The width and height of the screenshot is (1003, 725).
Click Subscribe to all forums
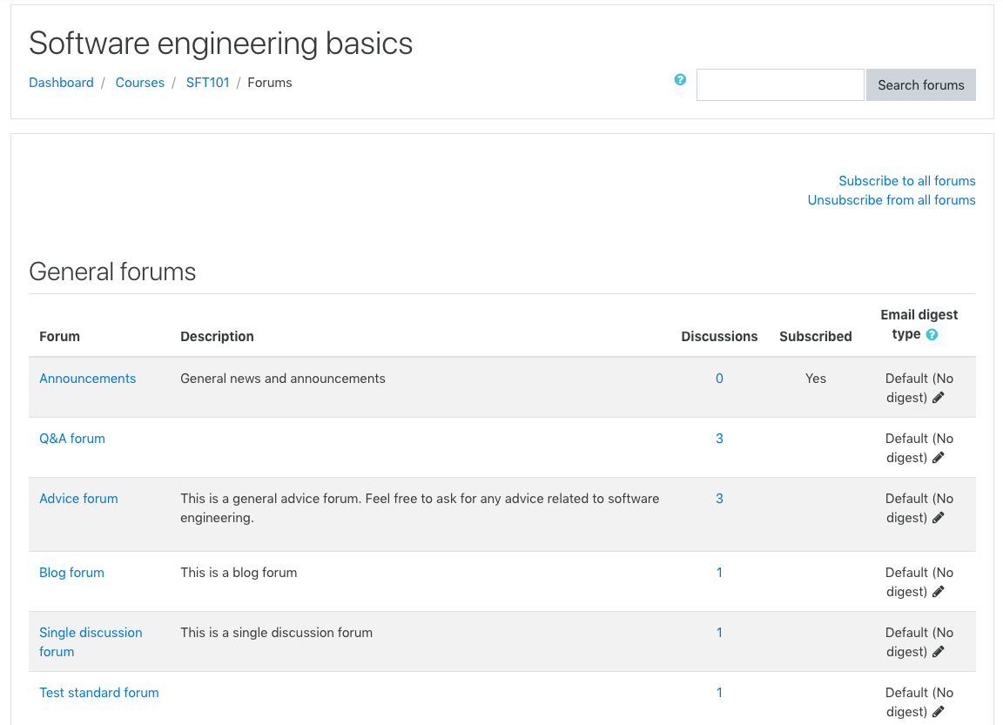tap(907, 181)
